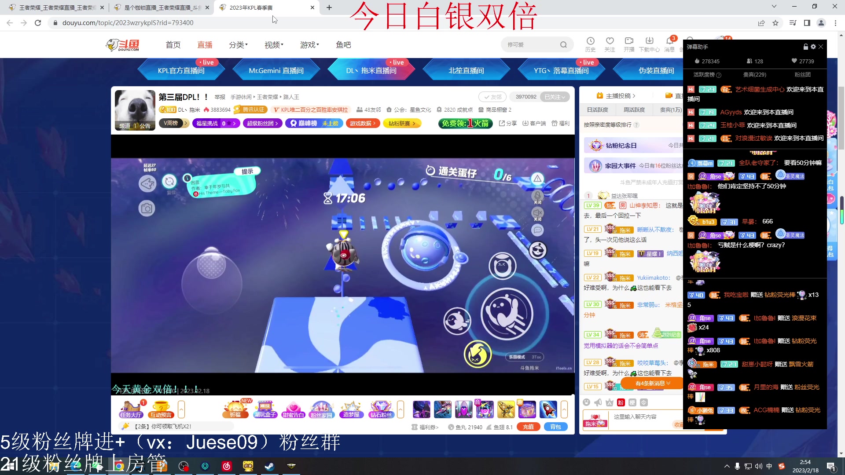Switch to 直播 nav item

pos(205,45)
